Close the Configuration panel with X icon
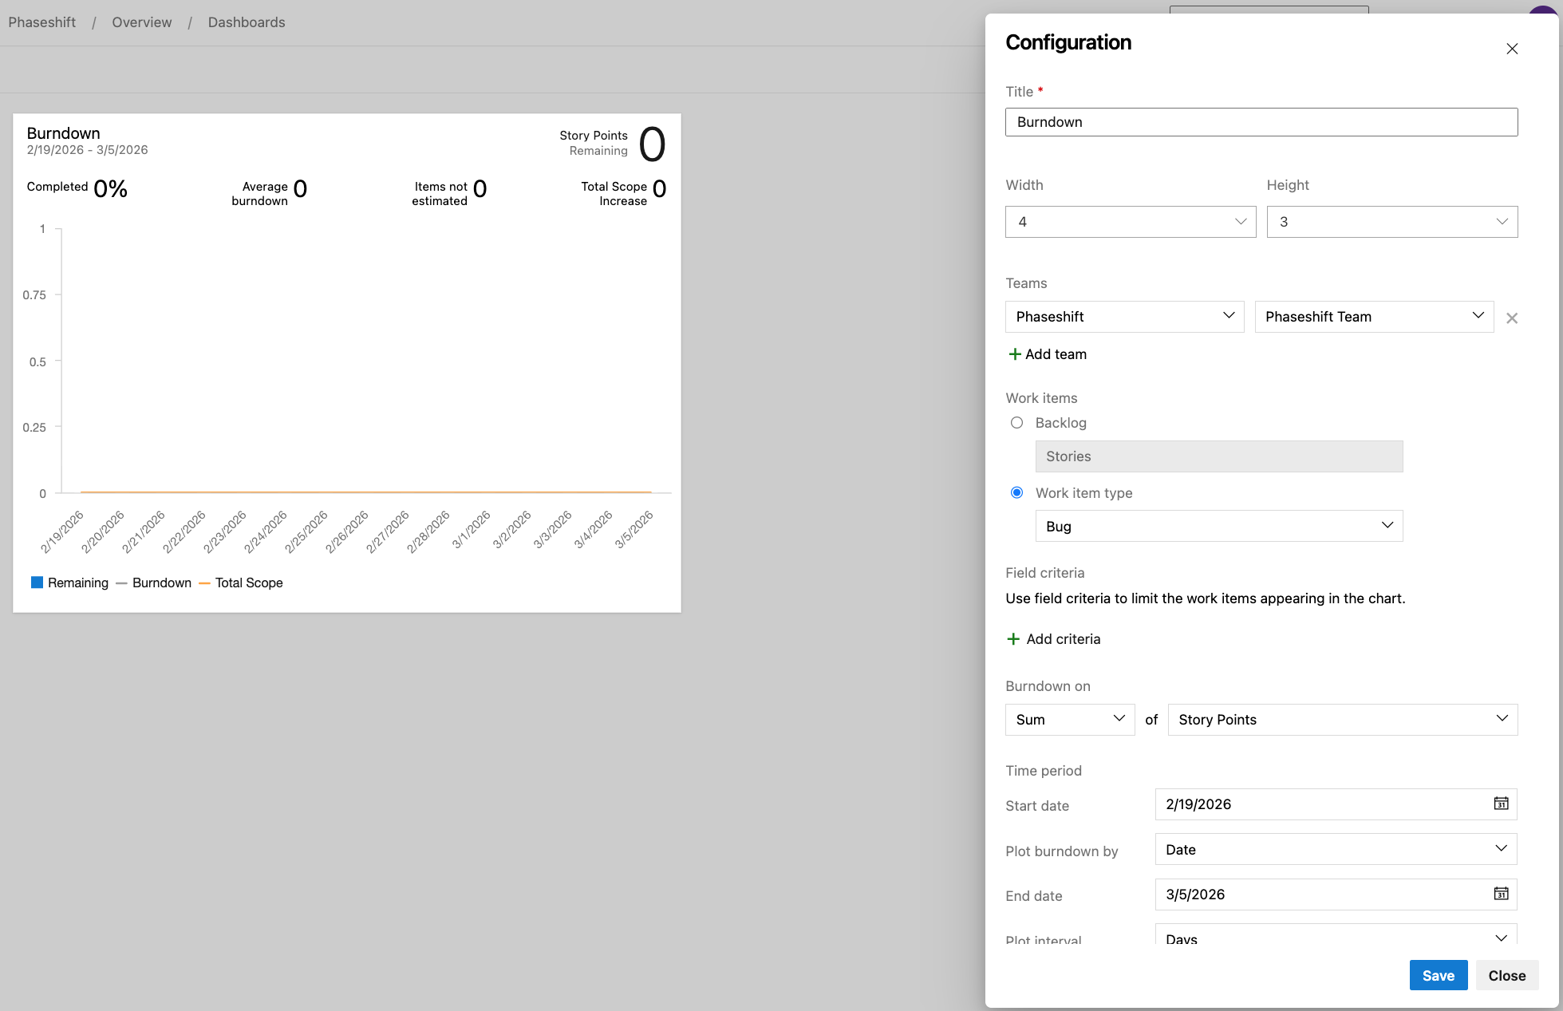 click(x=1511, y=49)
